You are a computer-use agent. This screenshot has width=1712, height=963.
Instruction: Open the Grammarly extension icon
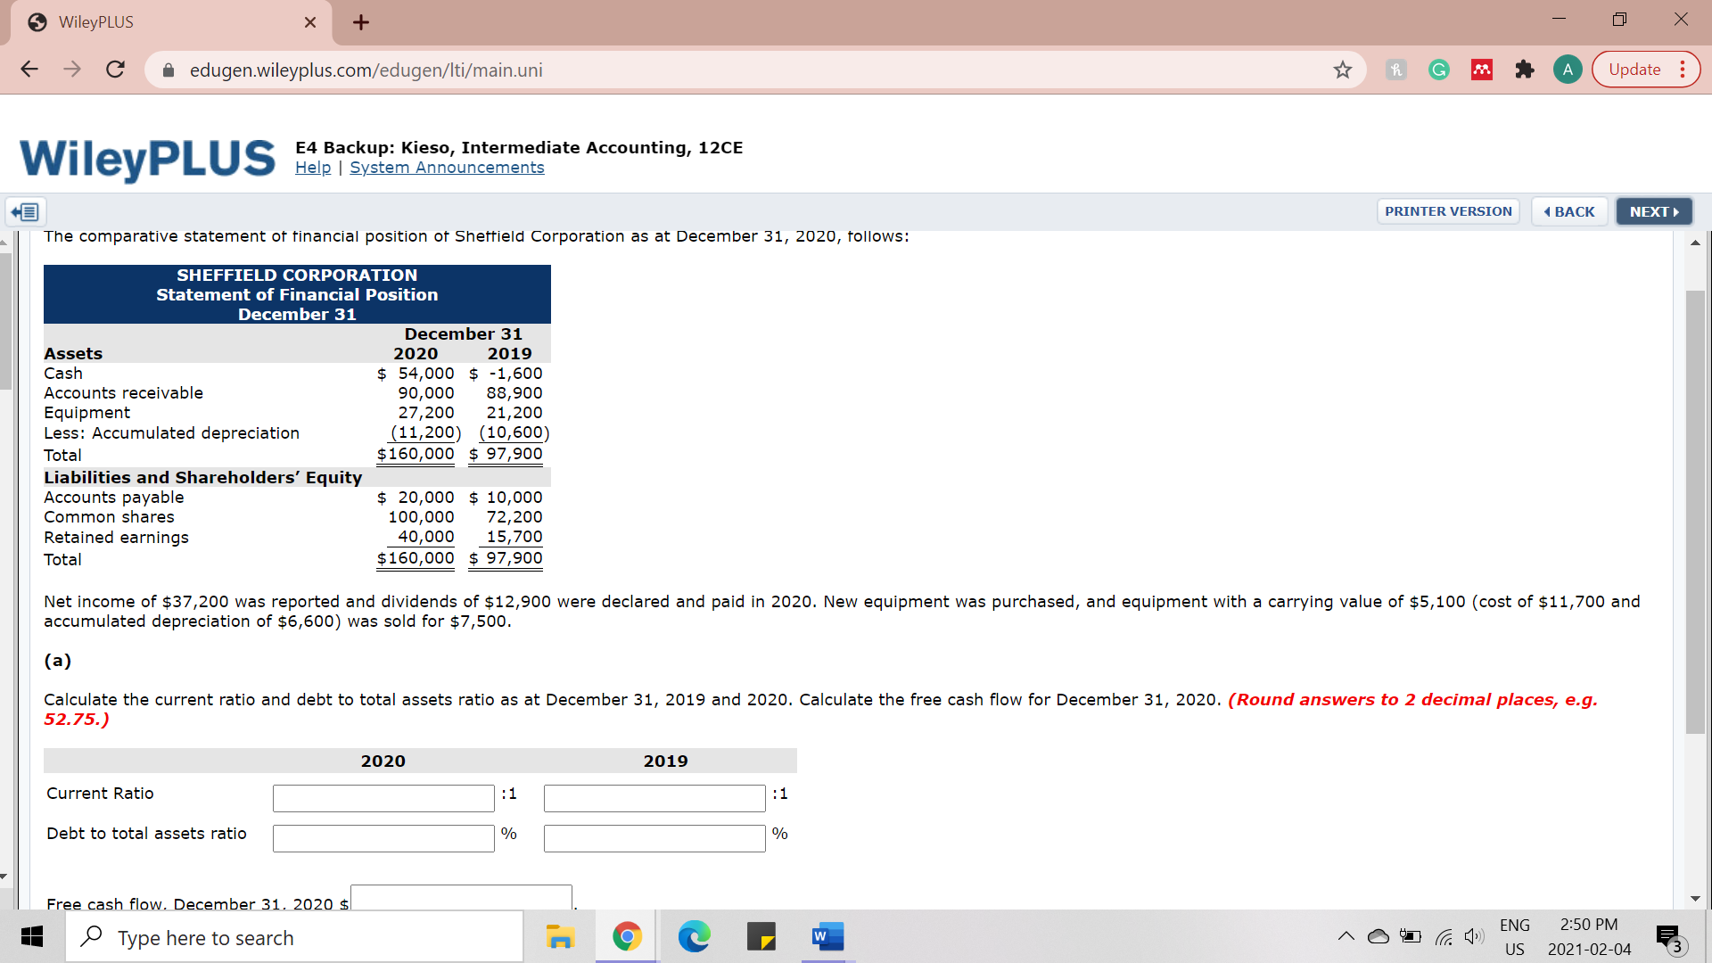1438,70
